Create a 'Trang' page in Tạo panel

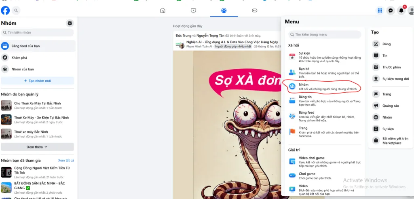click(391, 94)
